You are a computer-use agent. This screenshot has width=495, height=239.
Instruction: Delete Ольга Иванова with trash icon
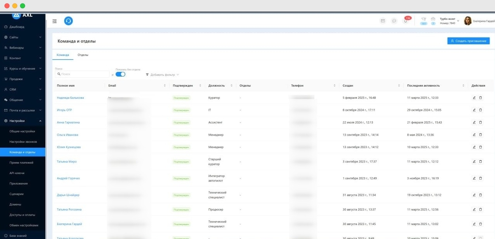click(x=480, y=135)
